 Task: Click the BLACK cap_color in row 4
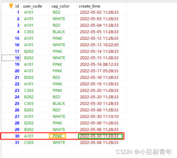(x=59, y=32)
